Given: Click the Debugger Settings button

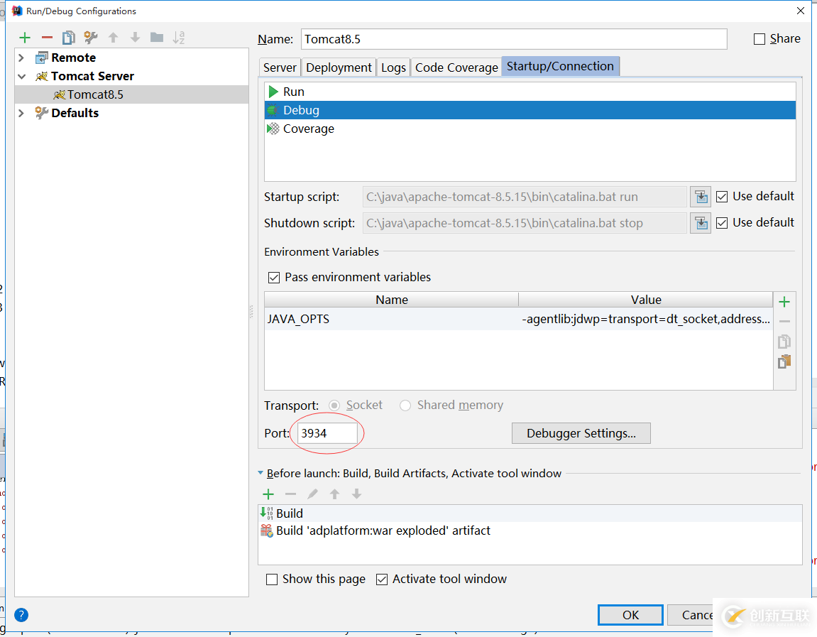Looking at the screenshot, I should (x=581, y=433).
